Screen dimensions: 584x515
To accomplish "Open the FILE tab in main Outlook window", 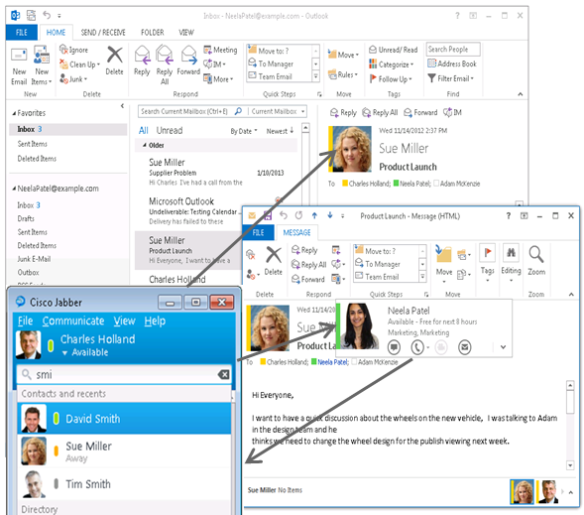I will 22,33.
